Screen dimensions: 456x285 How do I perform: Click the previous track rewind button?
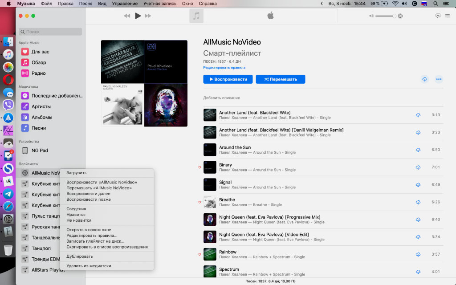(x=127, y=16)
